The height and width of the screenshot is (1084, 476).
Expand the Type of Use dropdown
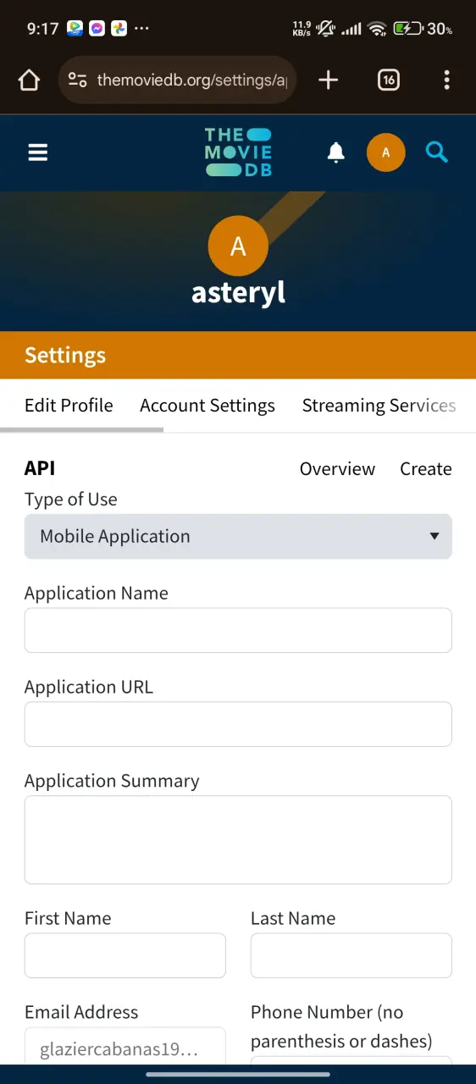[x=238, y=536]
